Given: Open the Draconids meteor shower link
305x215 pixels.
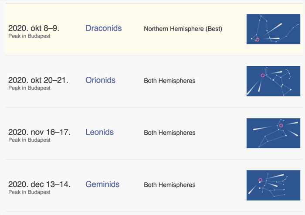Looking at the screenshot, I should [103, 28].
